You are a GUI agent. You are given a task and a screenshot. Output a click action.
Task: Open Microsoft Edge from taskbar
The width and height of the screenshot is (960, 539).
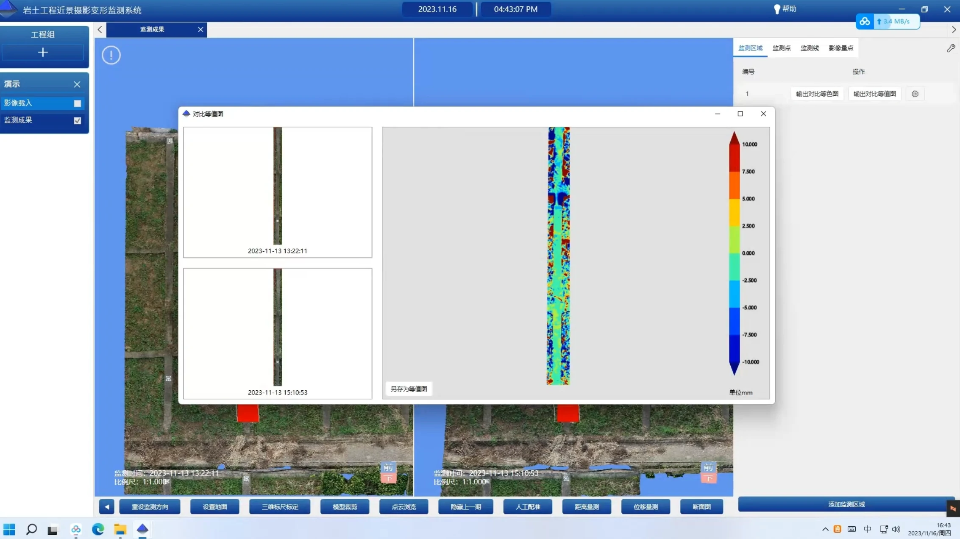coord(98,529)
